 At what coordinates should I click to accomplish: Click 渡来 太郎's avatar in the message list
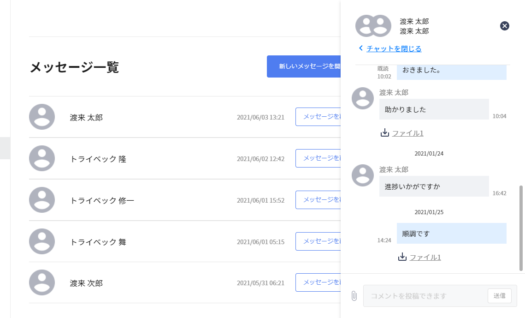(42, 117)
